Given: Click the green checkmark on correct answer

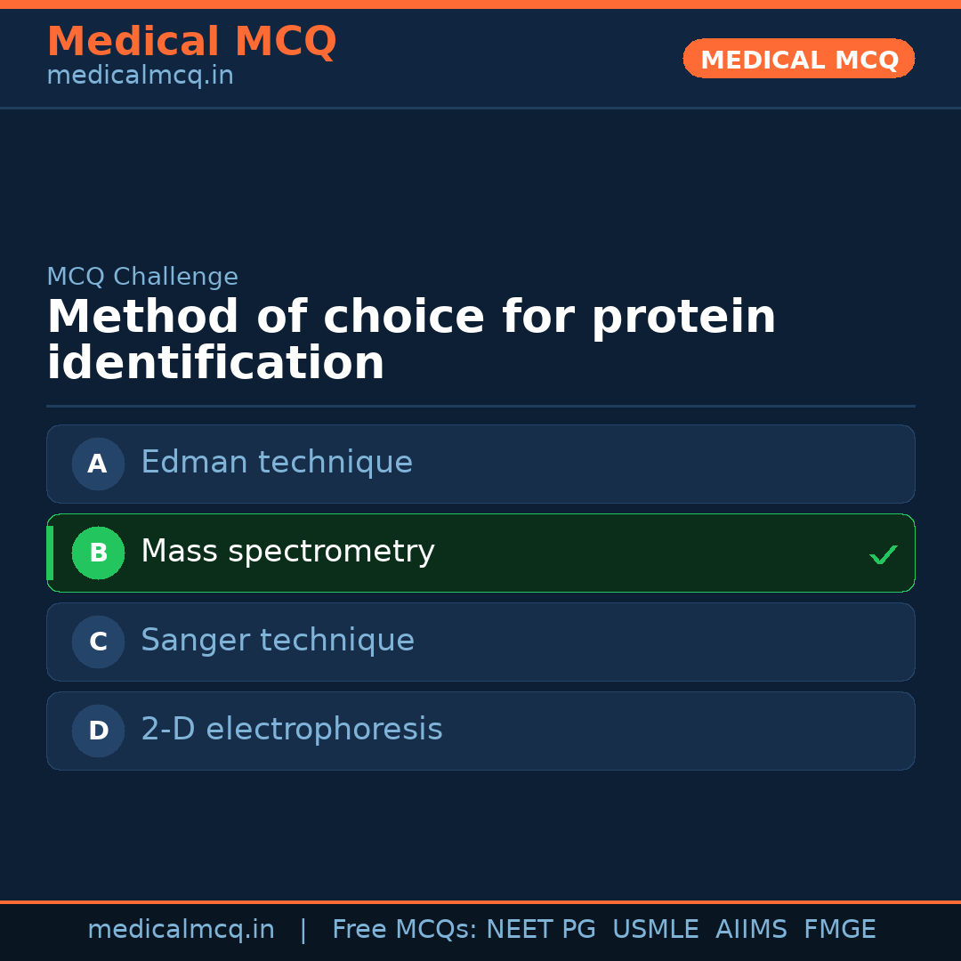Looking at the screenshot, I should 884,554.
